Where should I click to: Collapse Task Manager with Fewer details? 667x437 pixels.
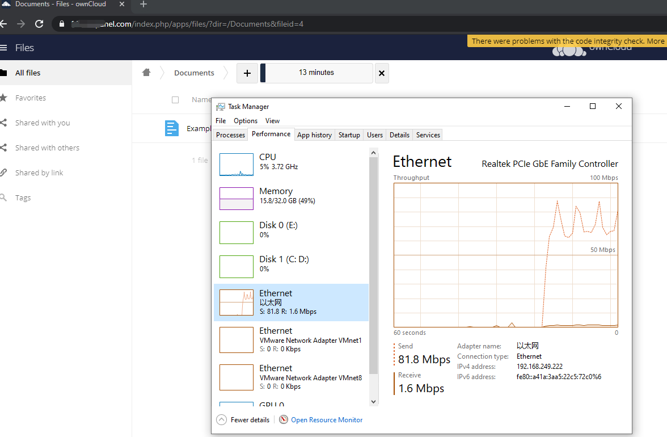pyautogui.click(x=244, y=420)
